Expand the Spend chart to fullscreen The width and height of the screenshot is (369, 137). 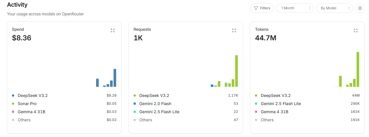pos(113,30)
